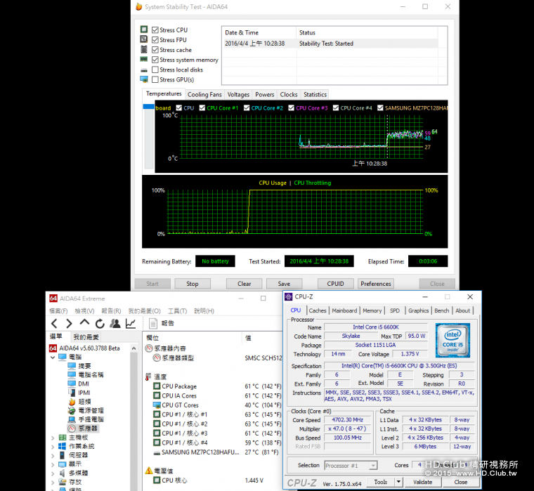Click the Validate button in CPU-Z
Viewport: 534px width, 491px height.
point(422,482)
